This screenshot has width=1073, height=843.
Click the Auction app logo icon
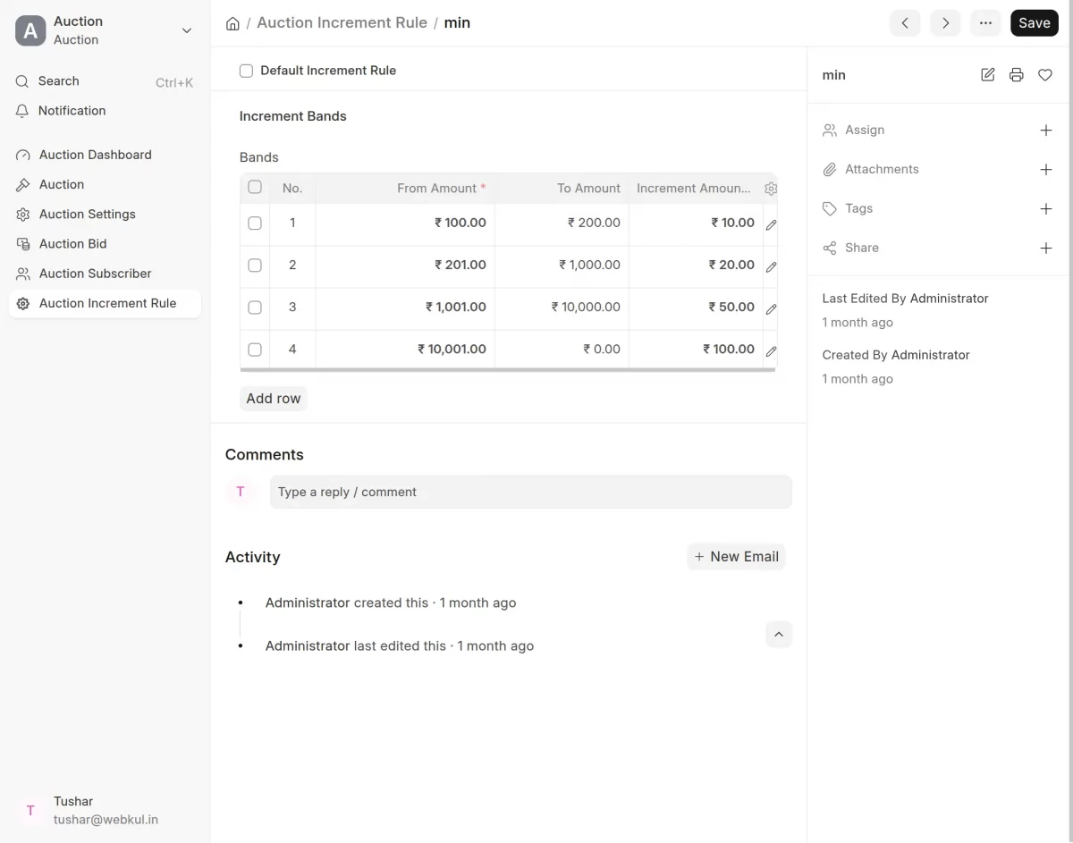click(30, 30)
